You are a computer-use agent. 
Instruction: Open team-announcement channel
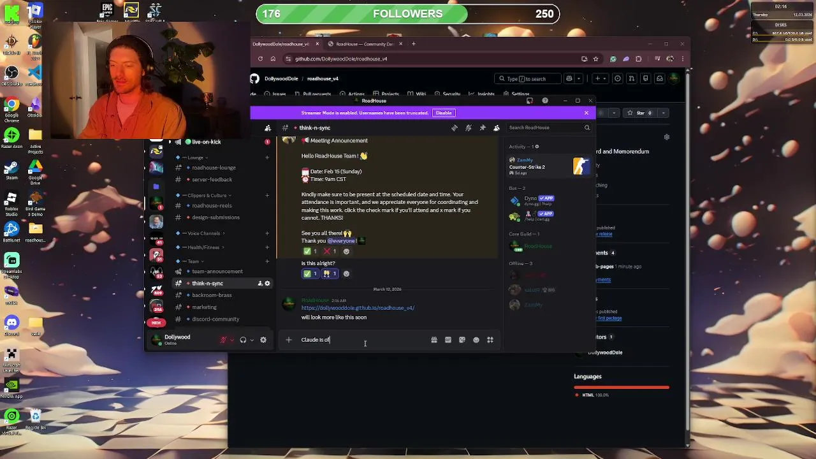tap(217, 272)
